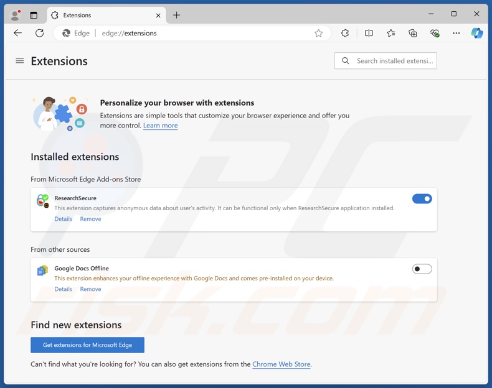Open a new tab with plus button
This screenshot has width=492, height=388.
click(x=177, y=15)
